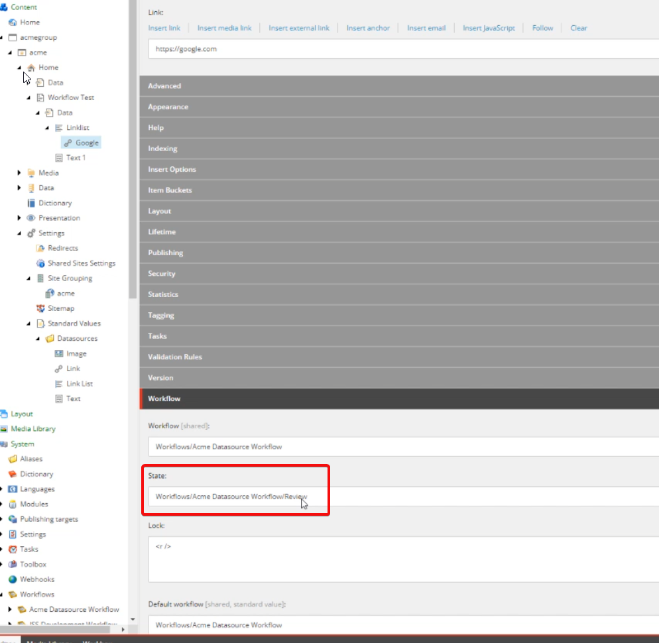The width and height of the screenshot is (659, 643).
Task: Click the tree scrollbar down arrow
Action: (x=133, y=619)
